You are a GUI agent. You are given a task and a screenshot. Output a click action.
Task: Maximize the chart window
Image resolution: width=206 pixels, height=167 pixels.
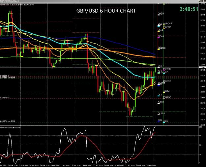point(202,1)
